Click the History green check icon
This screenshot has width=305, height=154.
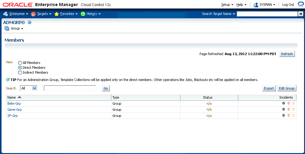coord(83,14)
